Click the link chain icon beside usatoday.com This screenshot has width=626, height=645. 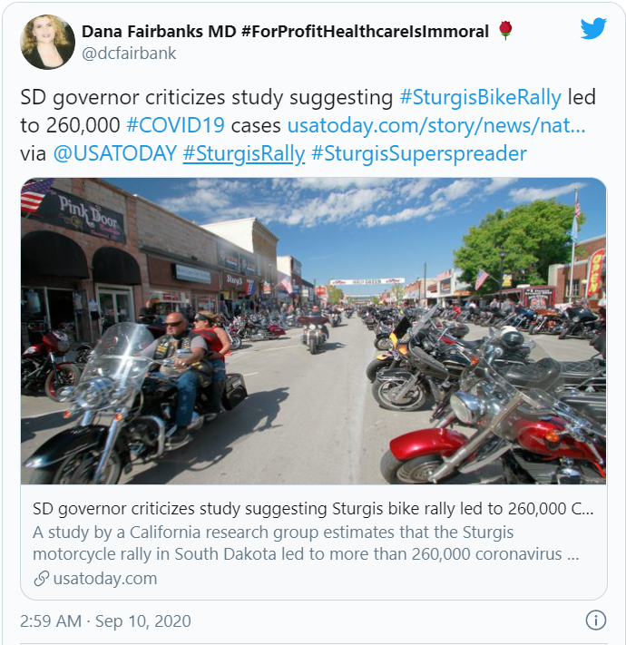tap(41, 579)
